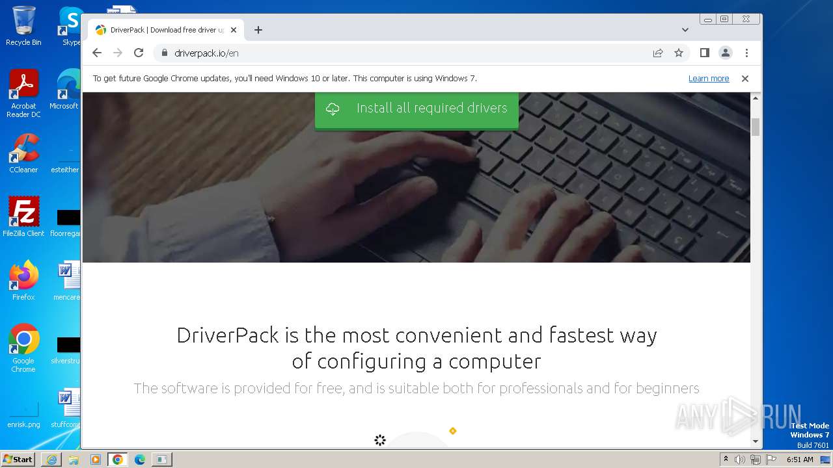Screen dimensions: 833x468
Task: Click the network tray icon
Action: (755, 460)
